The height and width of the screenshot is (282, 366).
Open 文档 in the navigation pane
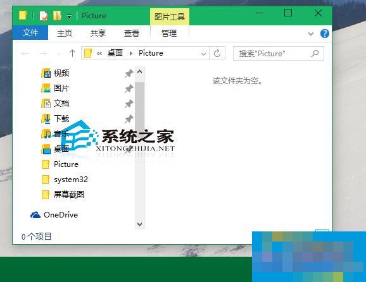61,104
